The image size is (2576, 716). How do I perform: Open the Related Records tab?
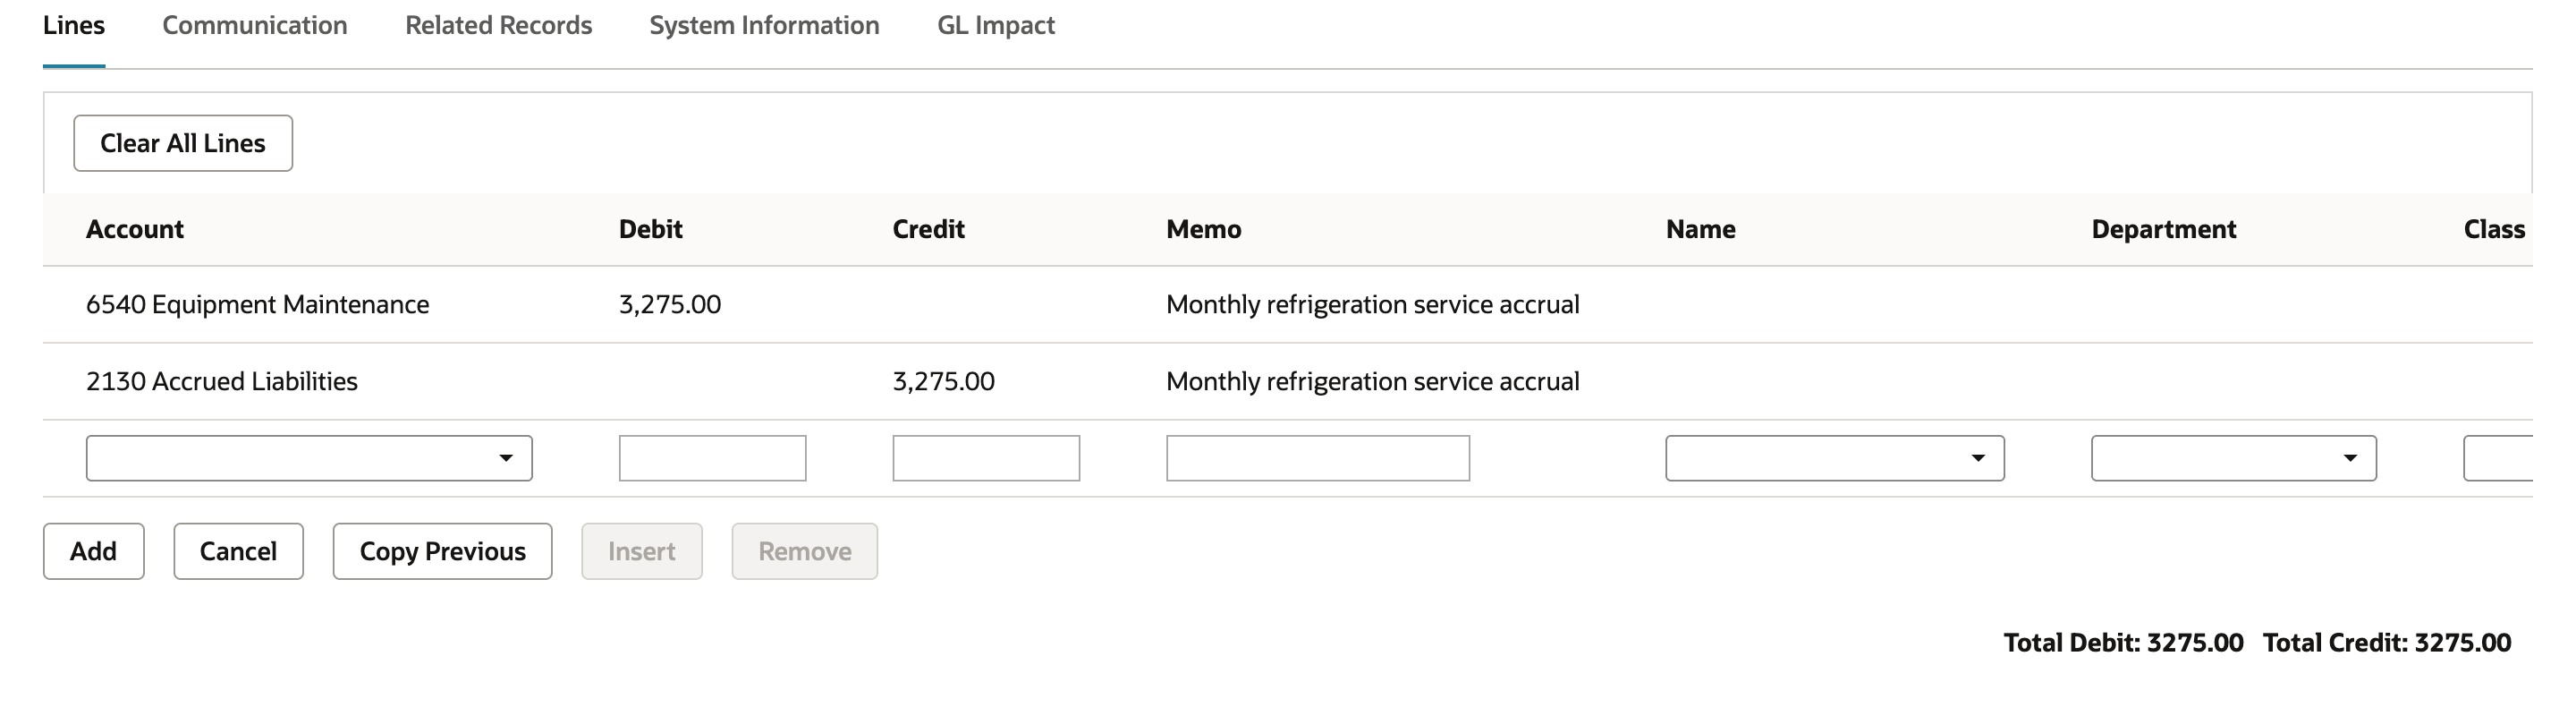(x=498, y=26)
